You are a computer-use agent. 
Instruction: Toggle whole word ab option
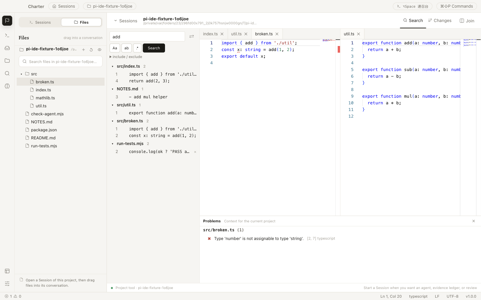(x=127, y=48)
